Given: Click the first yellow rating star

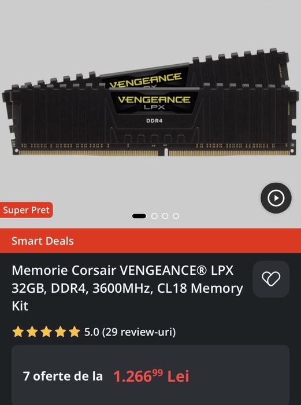Looking at the screenshot, I should coord(18,332).
